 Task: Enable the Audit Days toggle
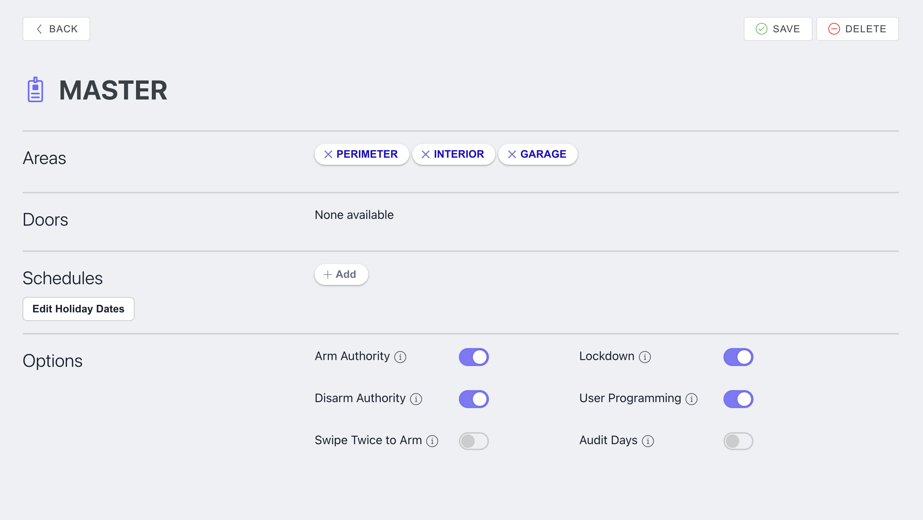(738, 441)
